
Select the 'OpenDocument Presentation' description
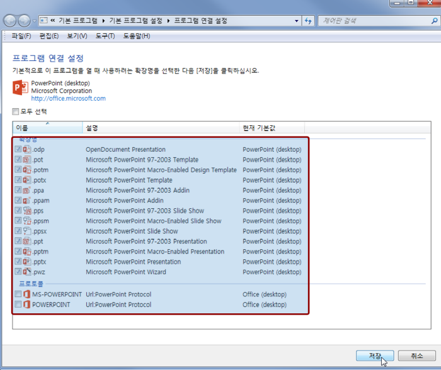tap(125, 150)
